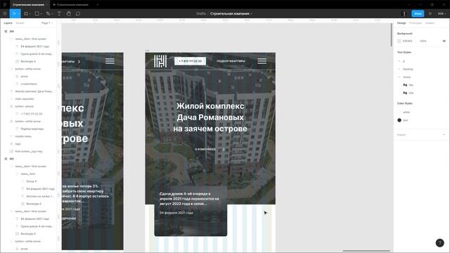Click the 'Ag' 16s text style icon

click(405, 85)
